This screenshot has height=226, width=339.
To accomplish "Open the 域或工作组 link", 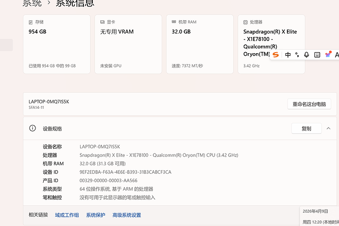I will (67, 215).
